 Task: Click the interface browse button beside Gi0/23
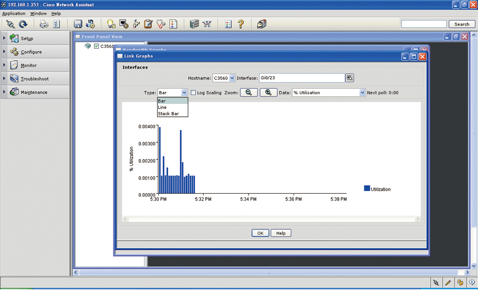(x=350, y=78)
